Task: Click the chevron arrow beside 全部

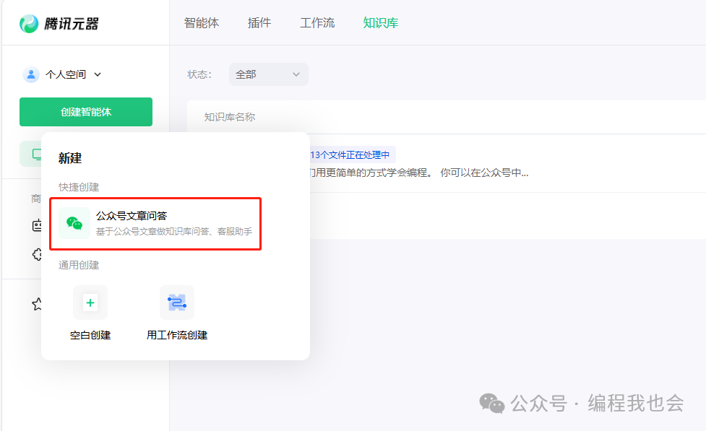Action: pyautogui.click(x=296, y=74)
